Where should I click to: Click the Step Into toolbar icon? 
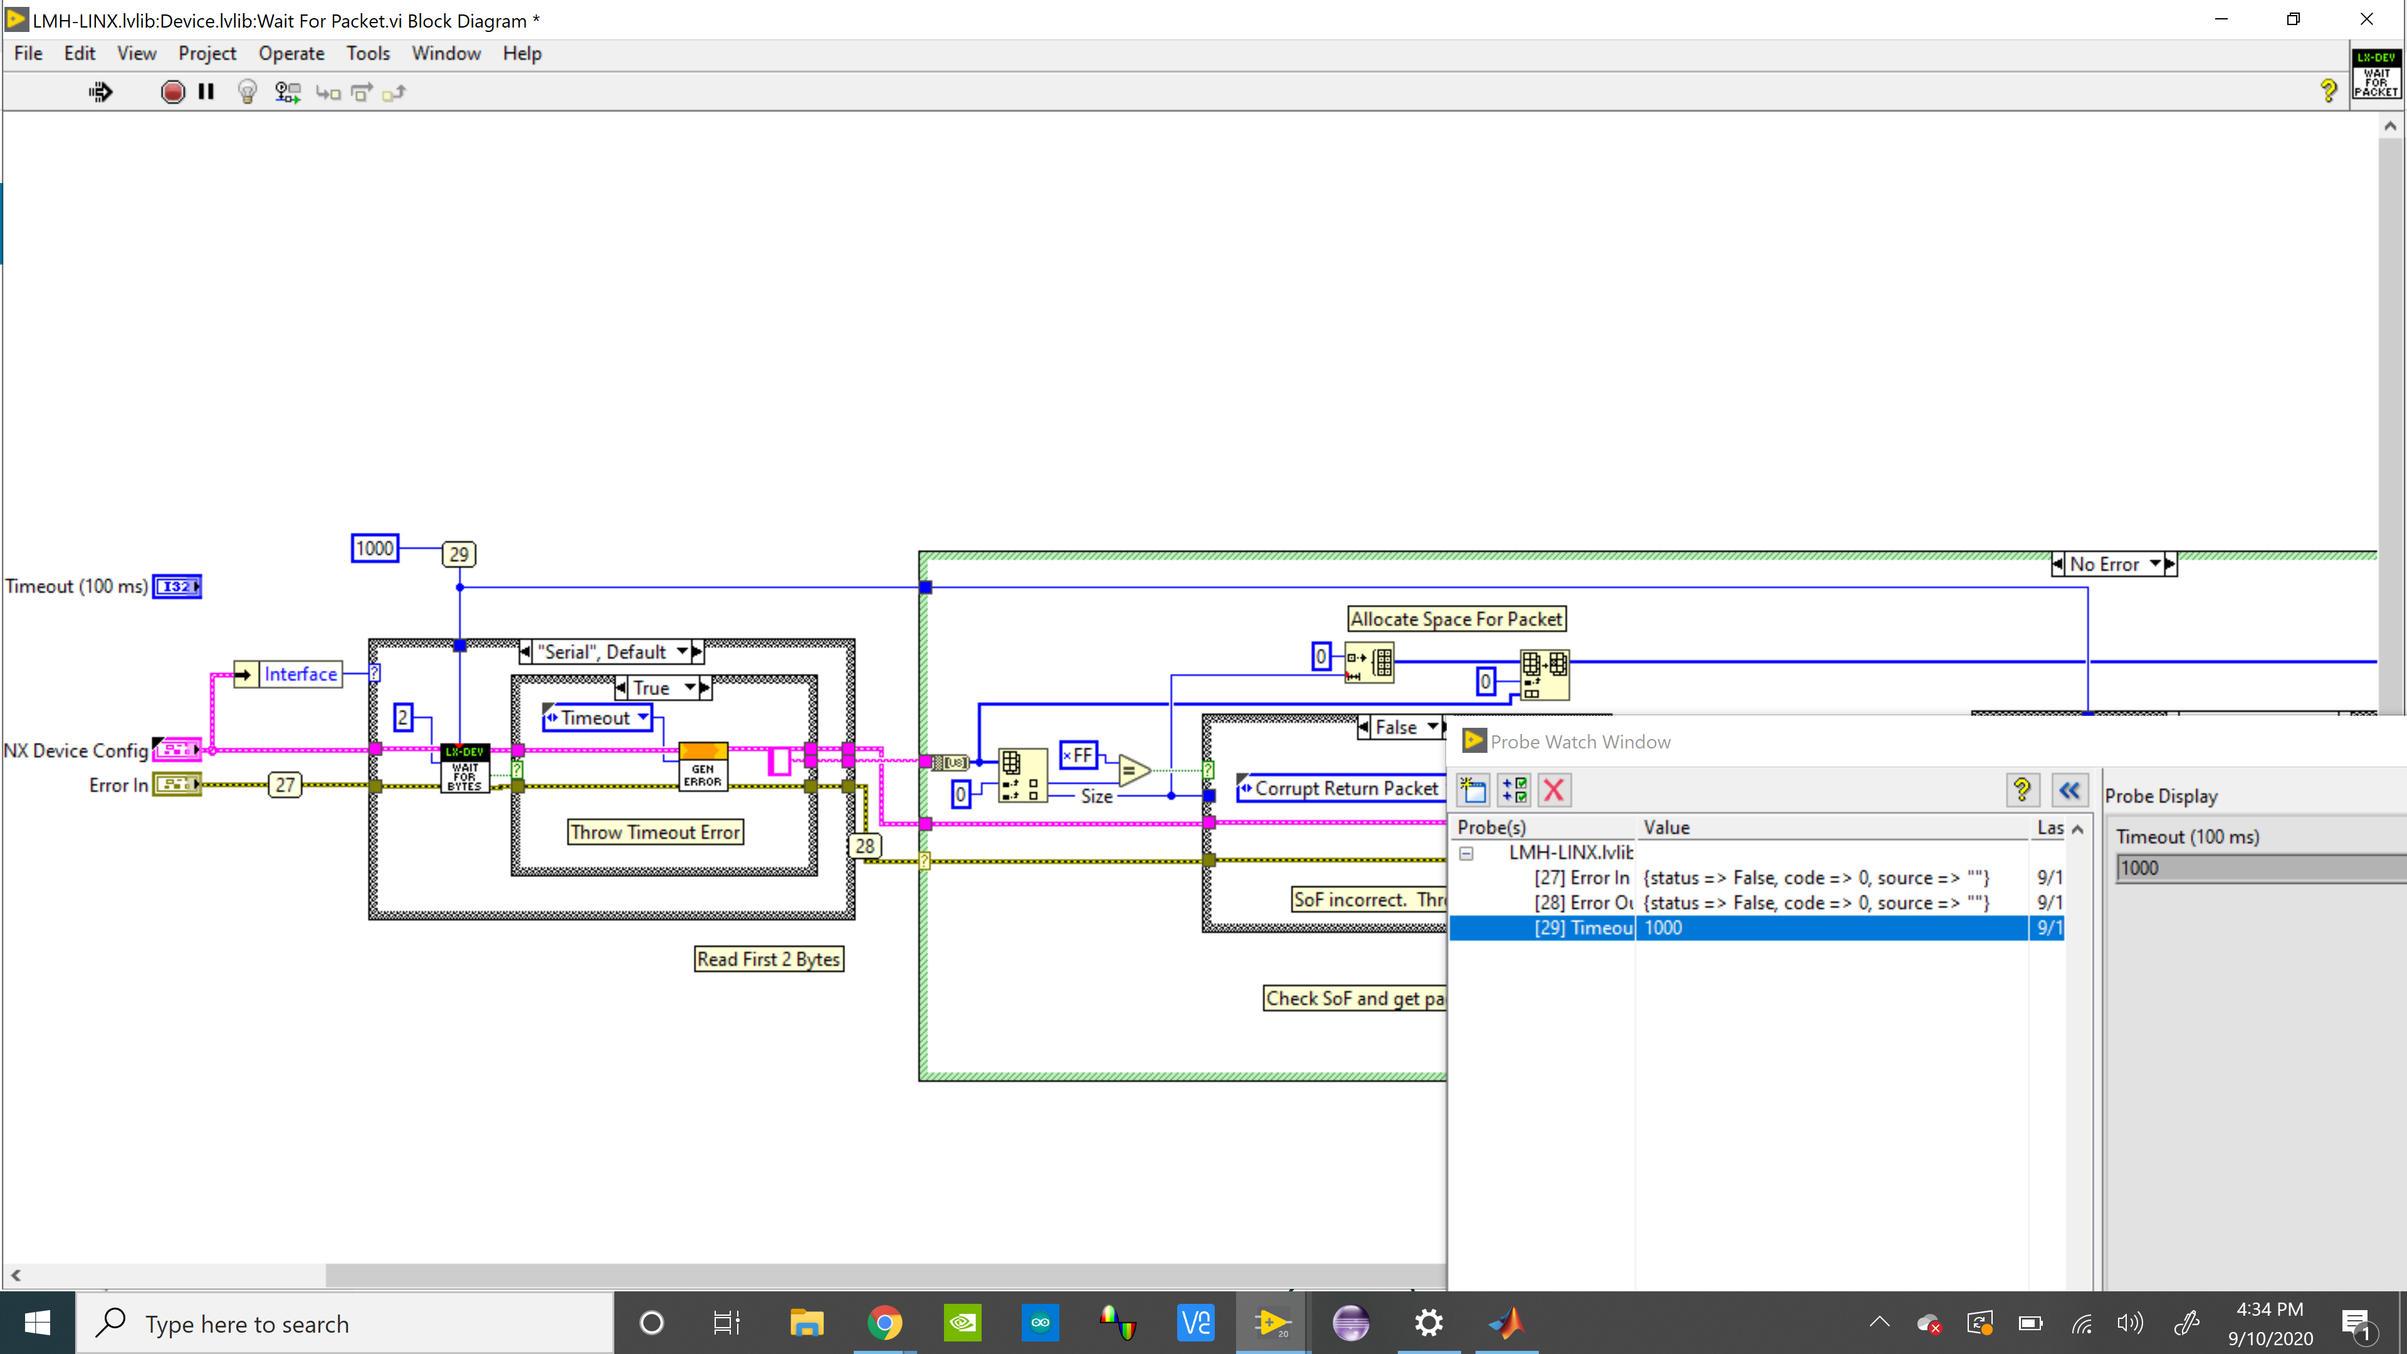327,92
